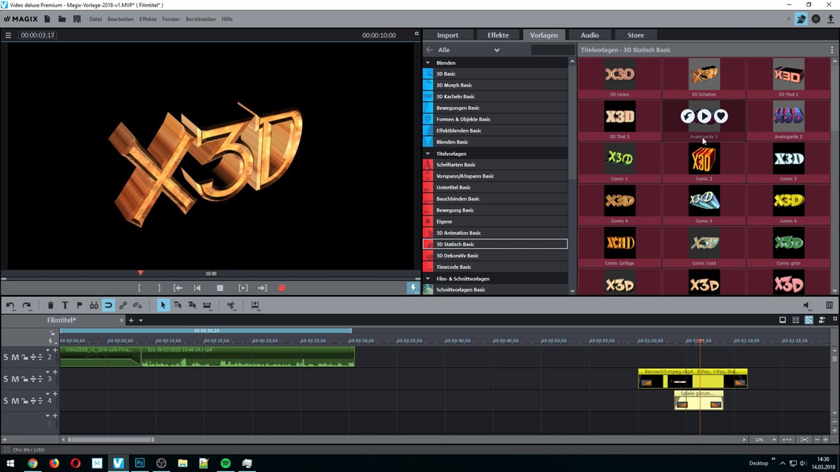
Task: Click the lightning performance icon under monitor
Action: pyautogui.click(x=413, y=288)
